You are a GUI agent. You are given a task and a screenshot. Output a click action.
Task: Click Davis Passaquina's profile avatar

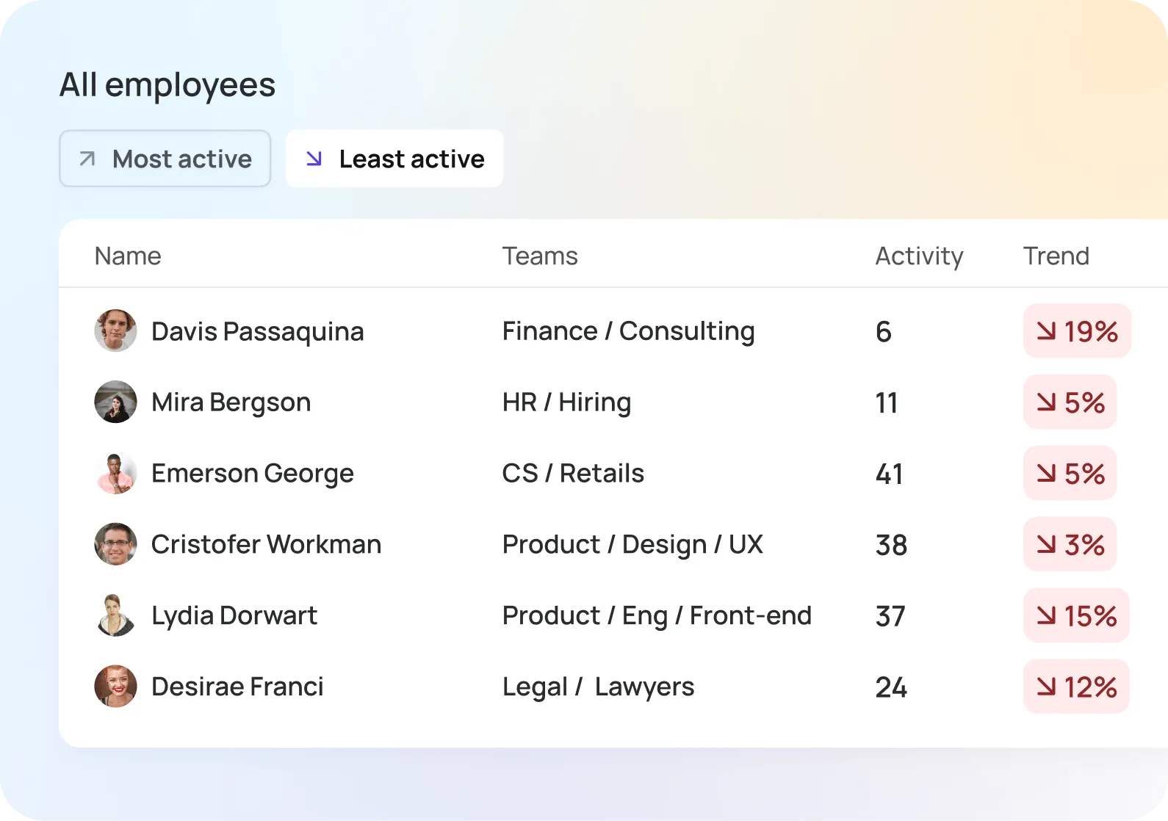click(115, 330)
